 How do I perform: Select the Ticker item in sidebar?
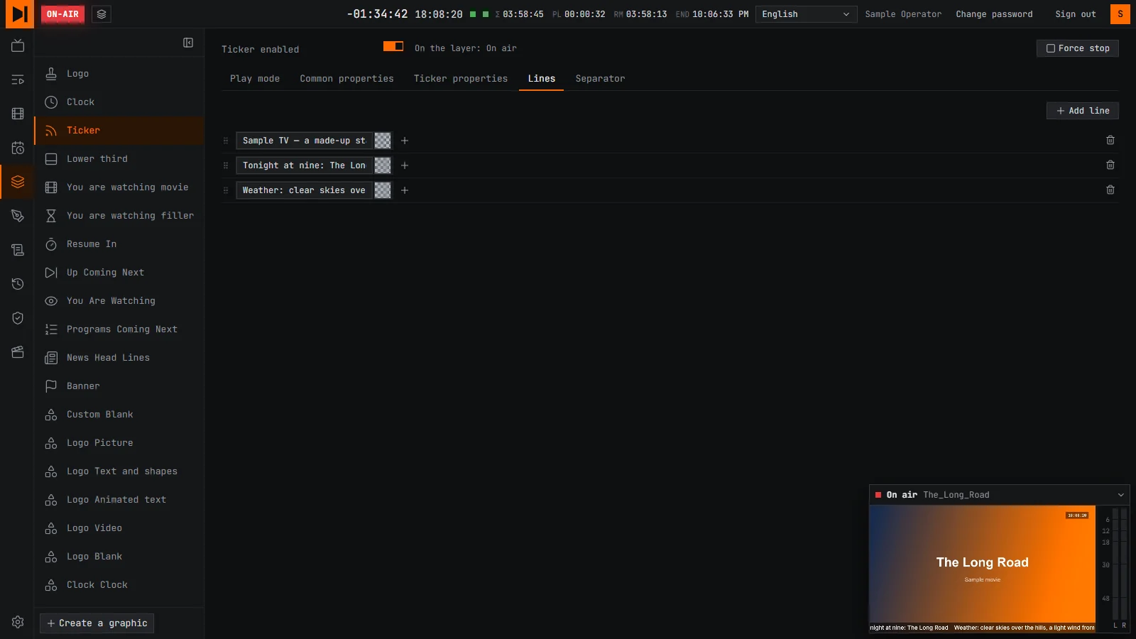(x=119, y=131)
